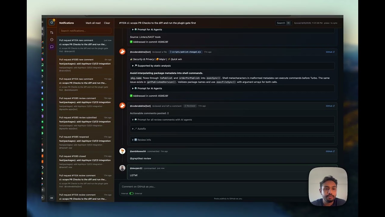This screenshot has height=217, width=385.
Task: Open 'Pull request #1104 new comment' just now notification
Action: tap(85, 46)
